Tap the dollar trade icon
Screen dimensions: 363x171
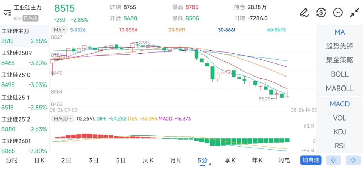coord(321,12)
